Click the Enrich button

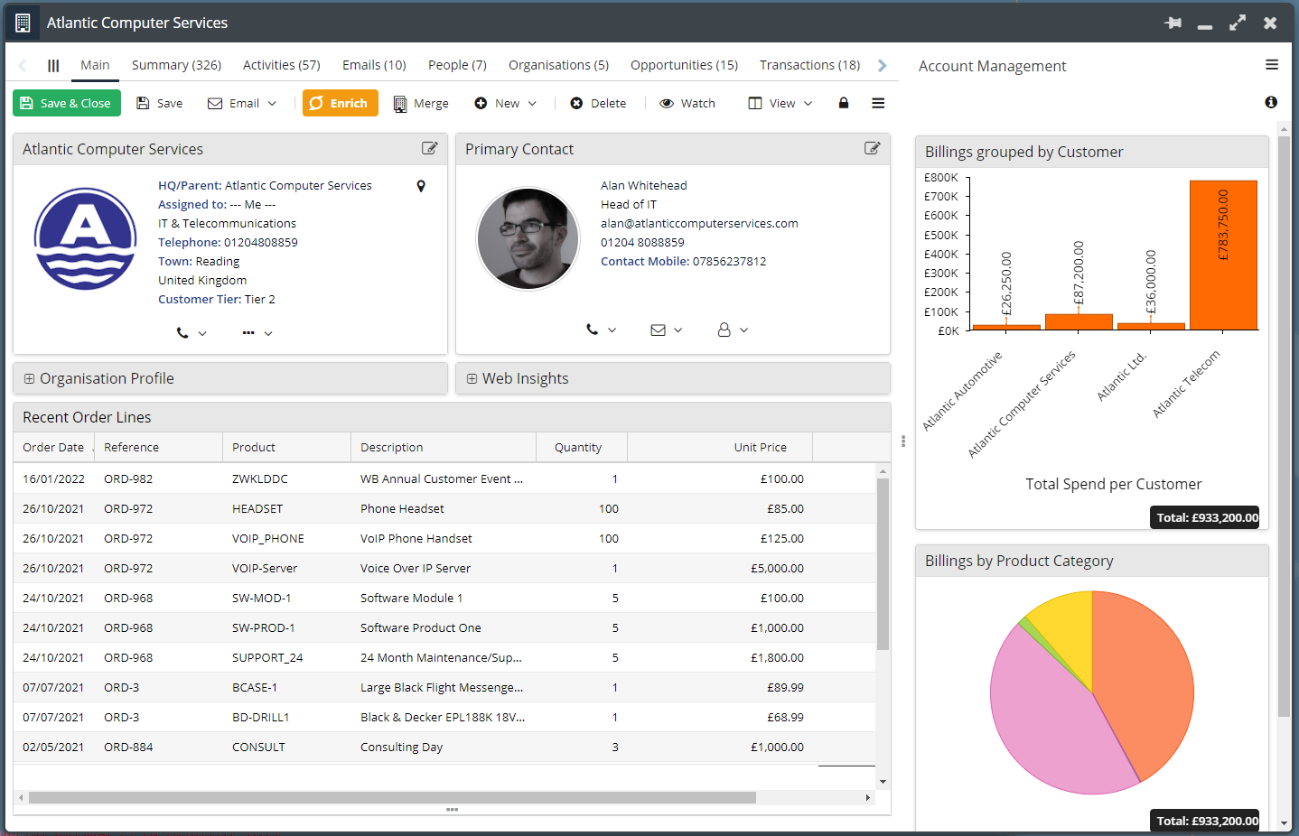(341, 103)
